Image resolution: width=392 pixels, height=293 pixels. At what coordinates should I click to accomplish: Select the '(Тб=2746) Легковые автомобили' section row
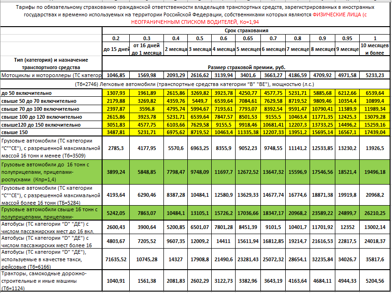[195, 84]
